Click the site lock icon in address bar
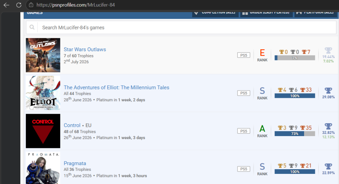The image size is (339, 184). [x=31, y=5]
